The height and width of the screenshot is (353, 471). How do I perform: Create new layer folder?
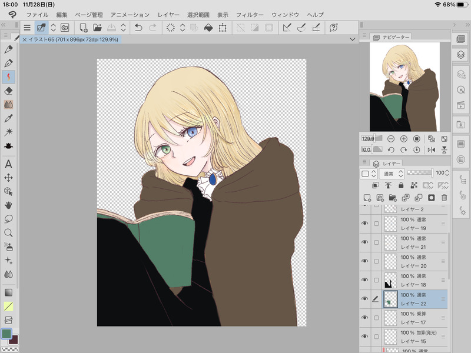(x=393, y=198)
